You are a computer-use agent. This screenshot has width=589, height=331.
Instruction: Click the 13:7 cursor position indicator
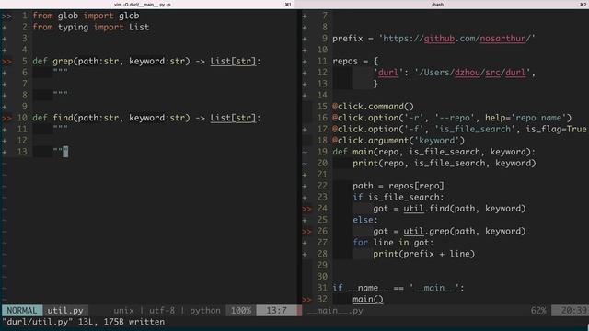tap(276, 311)
